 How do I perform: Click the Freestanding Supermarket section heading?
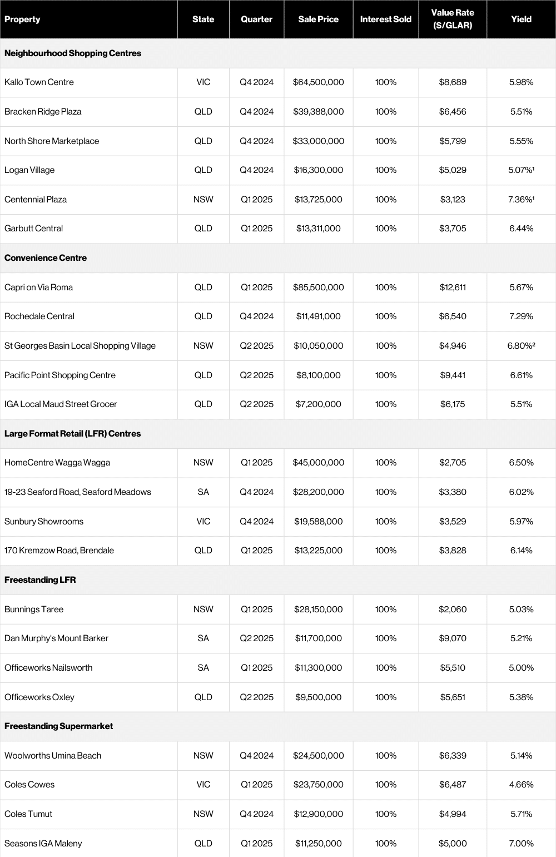(58, 726)
